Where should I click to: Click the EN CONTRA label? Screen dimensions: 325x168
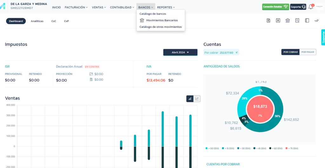tap(92, 67)
